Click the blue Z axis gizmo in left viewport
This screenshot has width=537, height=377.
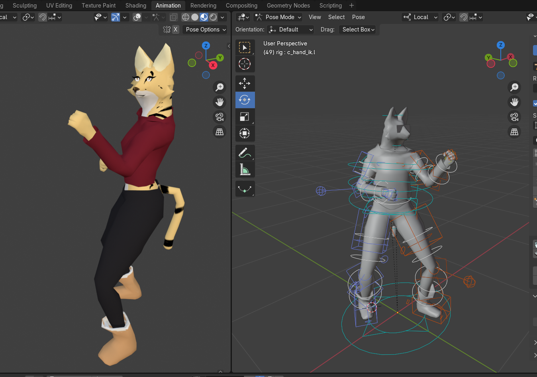point(206,45)
